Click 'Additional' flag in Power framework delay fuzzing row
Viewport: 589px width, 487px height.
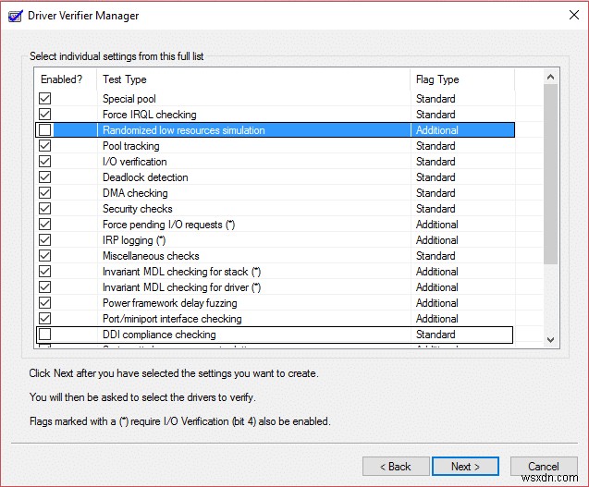click(437, 303)
